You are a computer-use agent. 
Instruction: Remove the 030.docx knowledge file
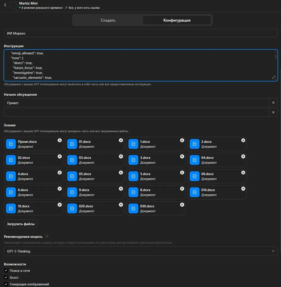coord(182,205)
